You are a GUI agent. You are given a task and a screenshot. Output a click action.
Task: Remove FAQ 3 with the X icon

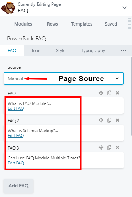[117, 147]
